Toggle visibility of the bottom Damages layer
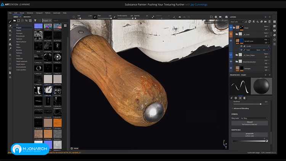 [231, 68]
